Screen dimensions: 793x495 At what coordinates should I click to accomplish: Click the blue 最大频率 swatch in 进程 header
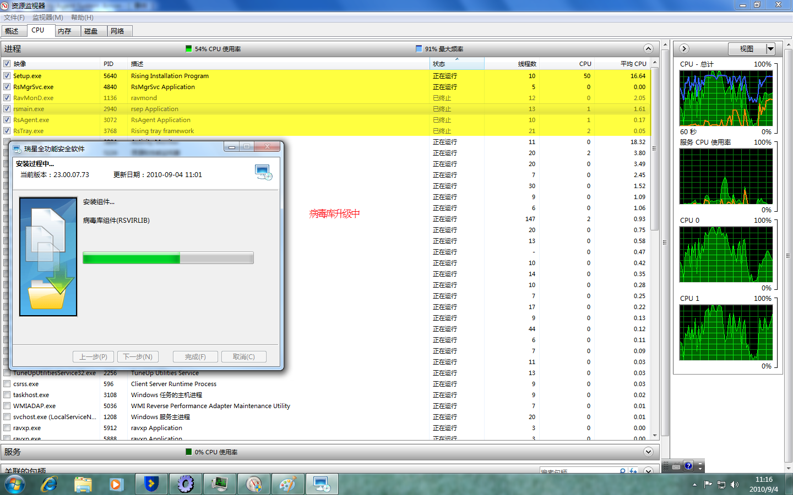(x=419, y=49)
